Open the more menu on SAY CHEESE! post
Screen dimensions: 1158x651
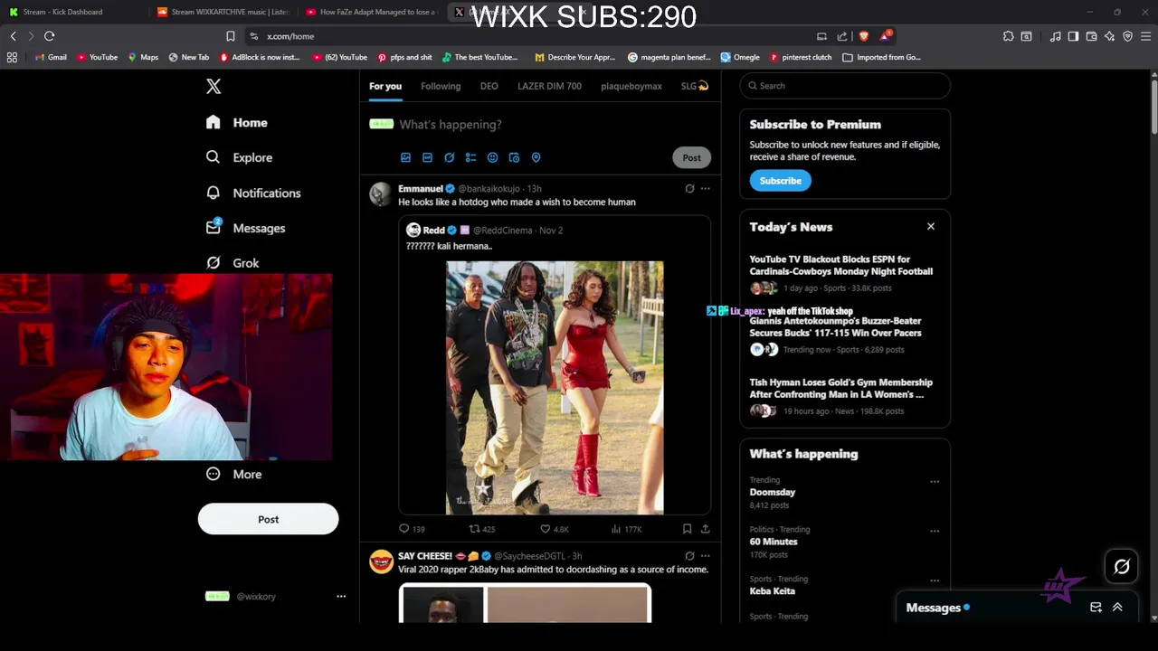click(x=705, y=556)
